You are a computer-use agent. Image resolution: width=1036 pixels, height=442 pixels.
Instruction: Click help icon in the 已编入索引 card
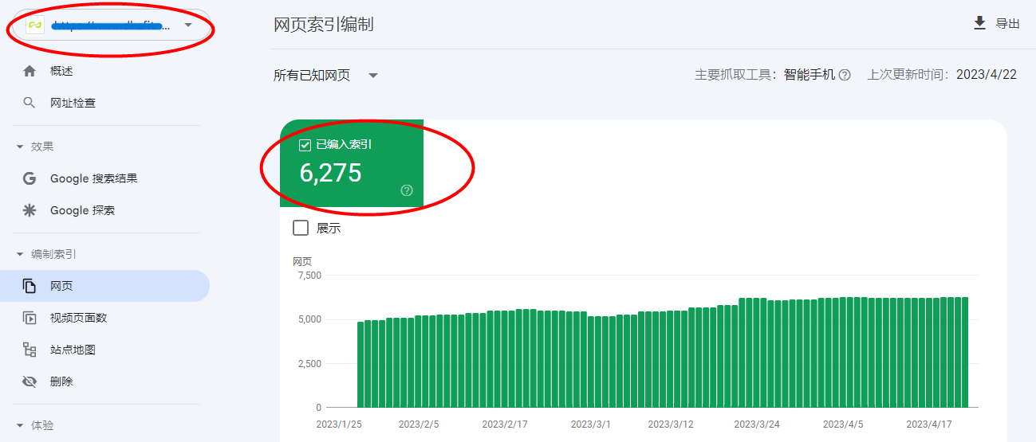[x=407, y=190]
